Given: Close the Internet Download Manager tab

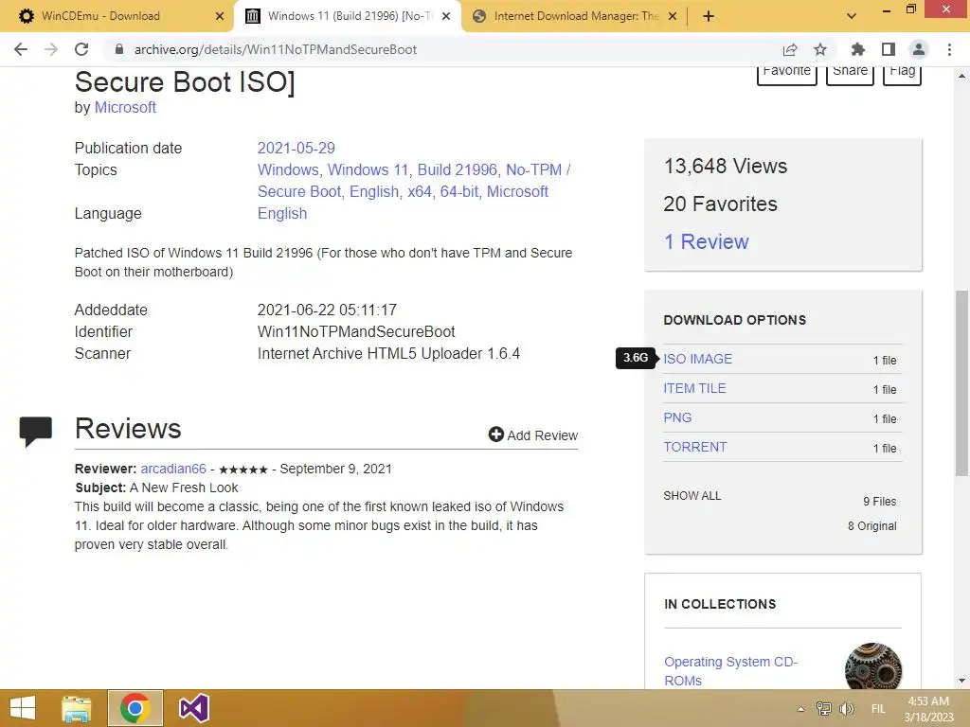Looking at the screenshot, I should (673, 16).
